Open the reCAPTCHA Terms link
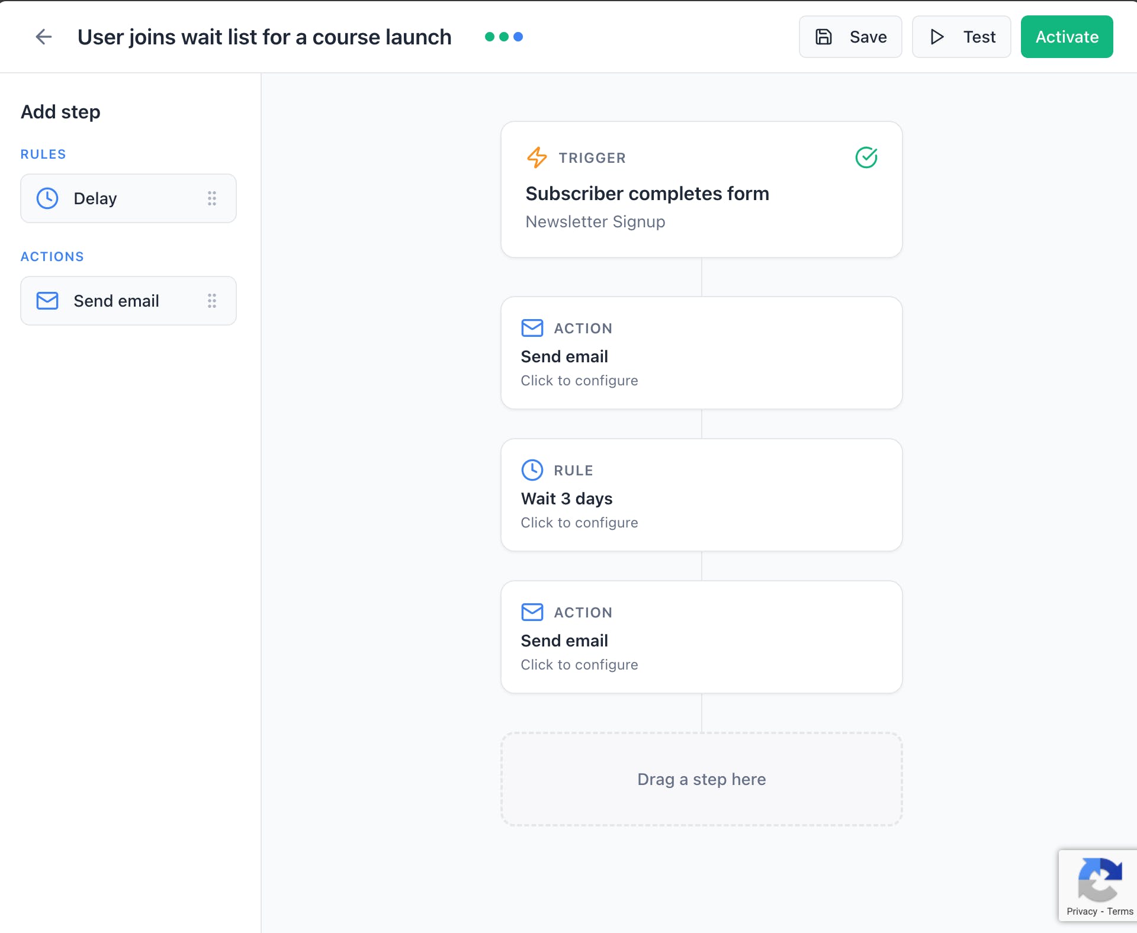This screenshot has width=1137, height=933. point(1120,912)
